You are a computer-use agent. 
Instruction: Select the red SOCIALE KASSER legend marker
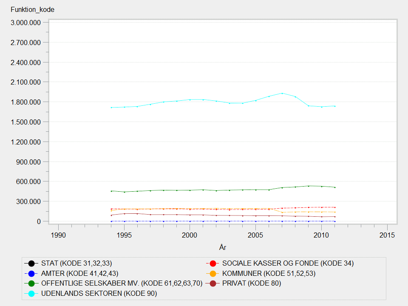(213, 263)
